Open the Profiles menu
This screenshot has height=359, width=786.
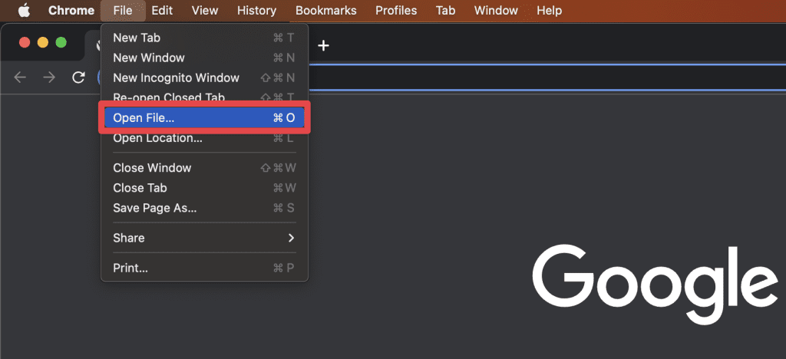tap(396, 11)
